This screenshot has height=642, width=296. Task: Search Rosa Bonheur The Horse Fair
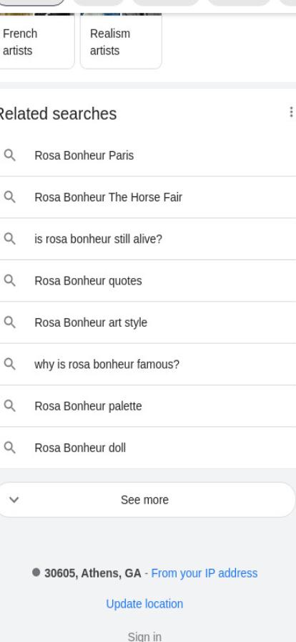148,197
